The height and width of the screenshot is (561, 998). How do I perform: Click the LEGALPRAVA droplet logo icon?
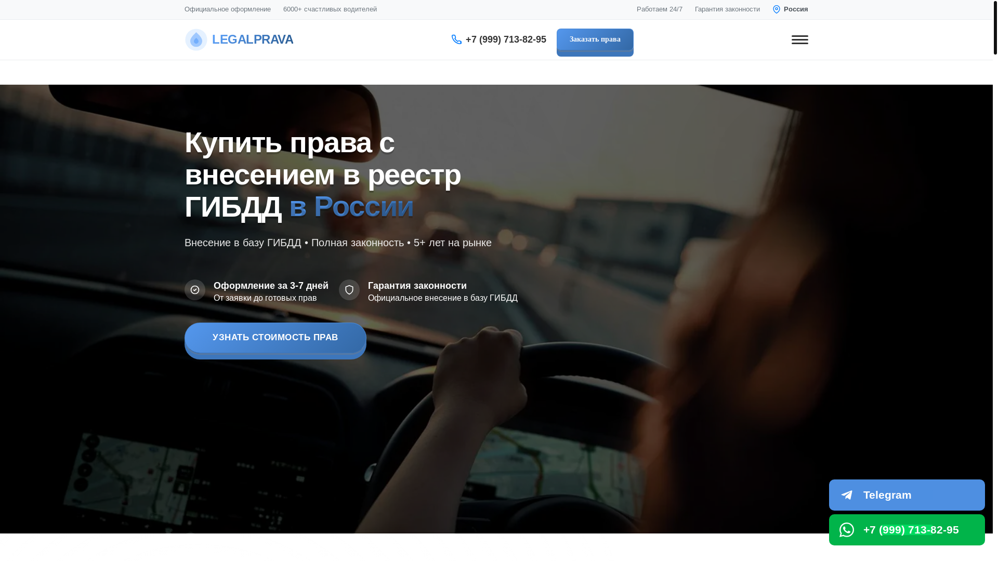196,39
